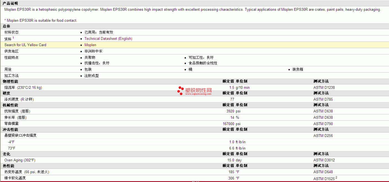
Task: Select the -4°F impact condition
Action: 11,142
